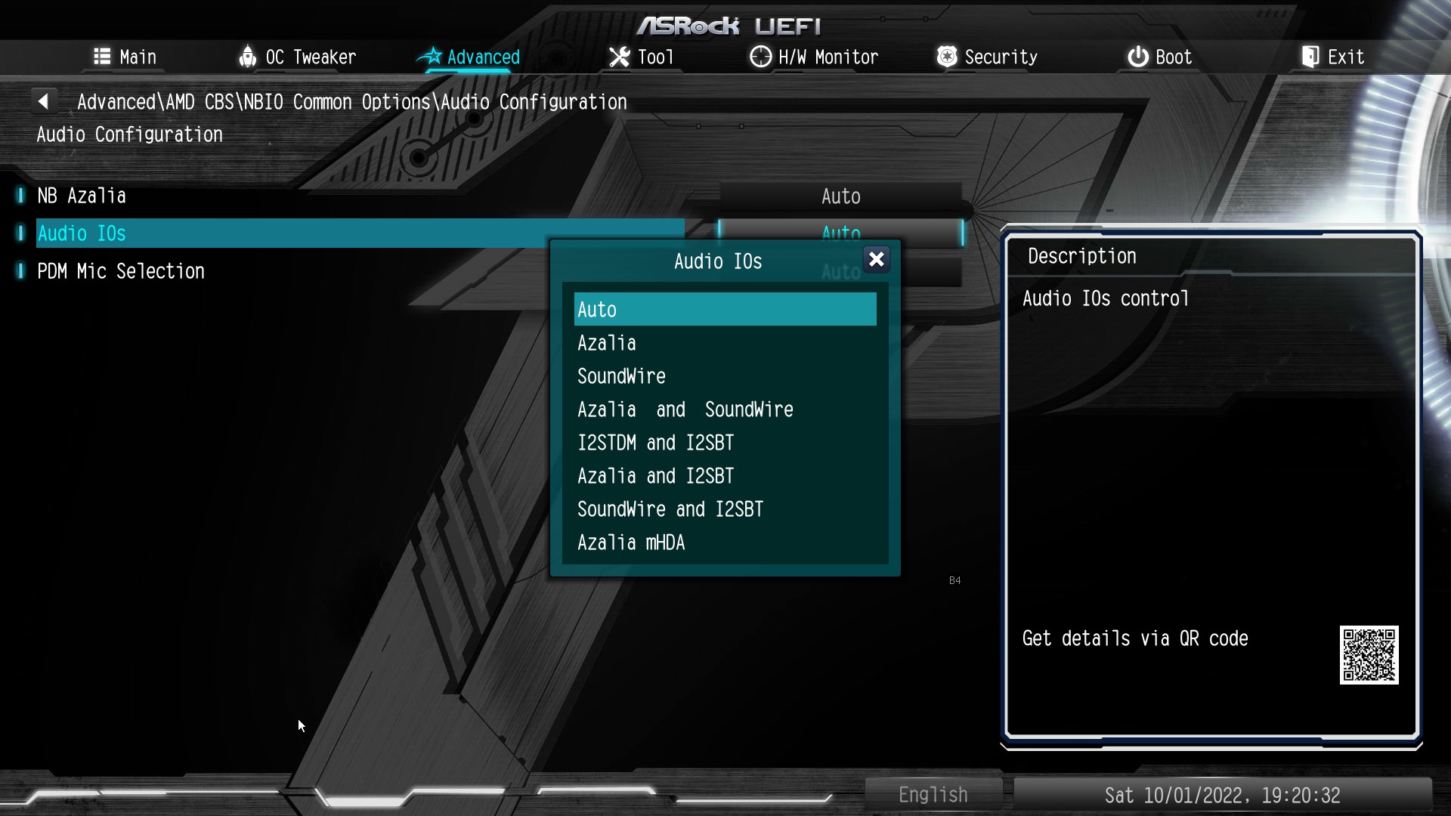Click the H/W Monitor gauge icon

[760, 57]
